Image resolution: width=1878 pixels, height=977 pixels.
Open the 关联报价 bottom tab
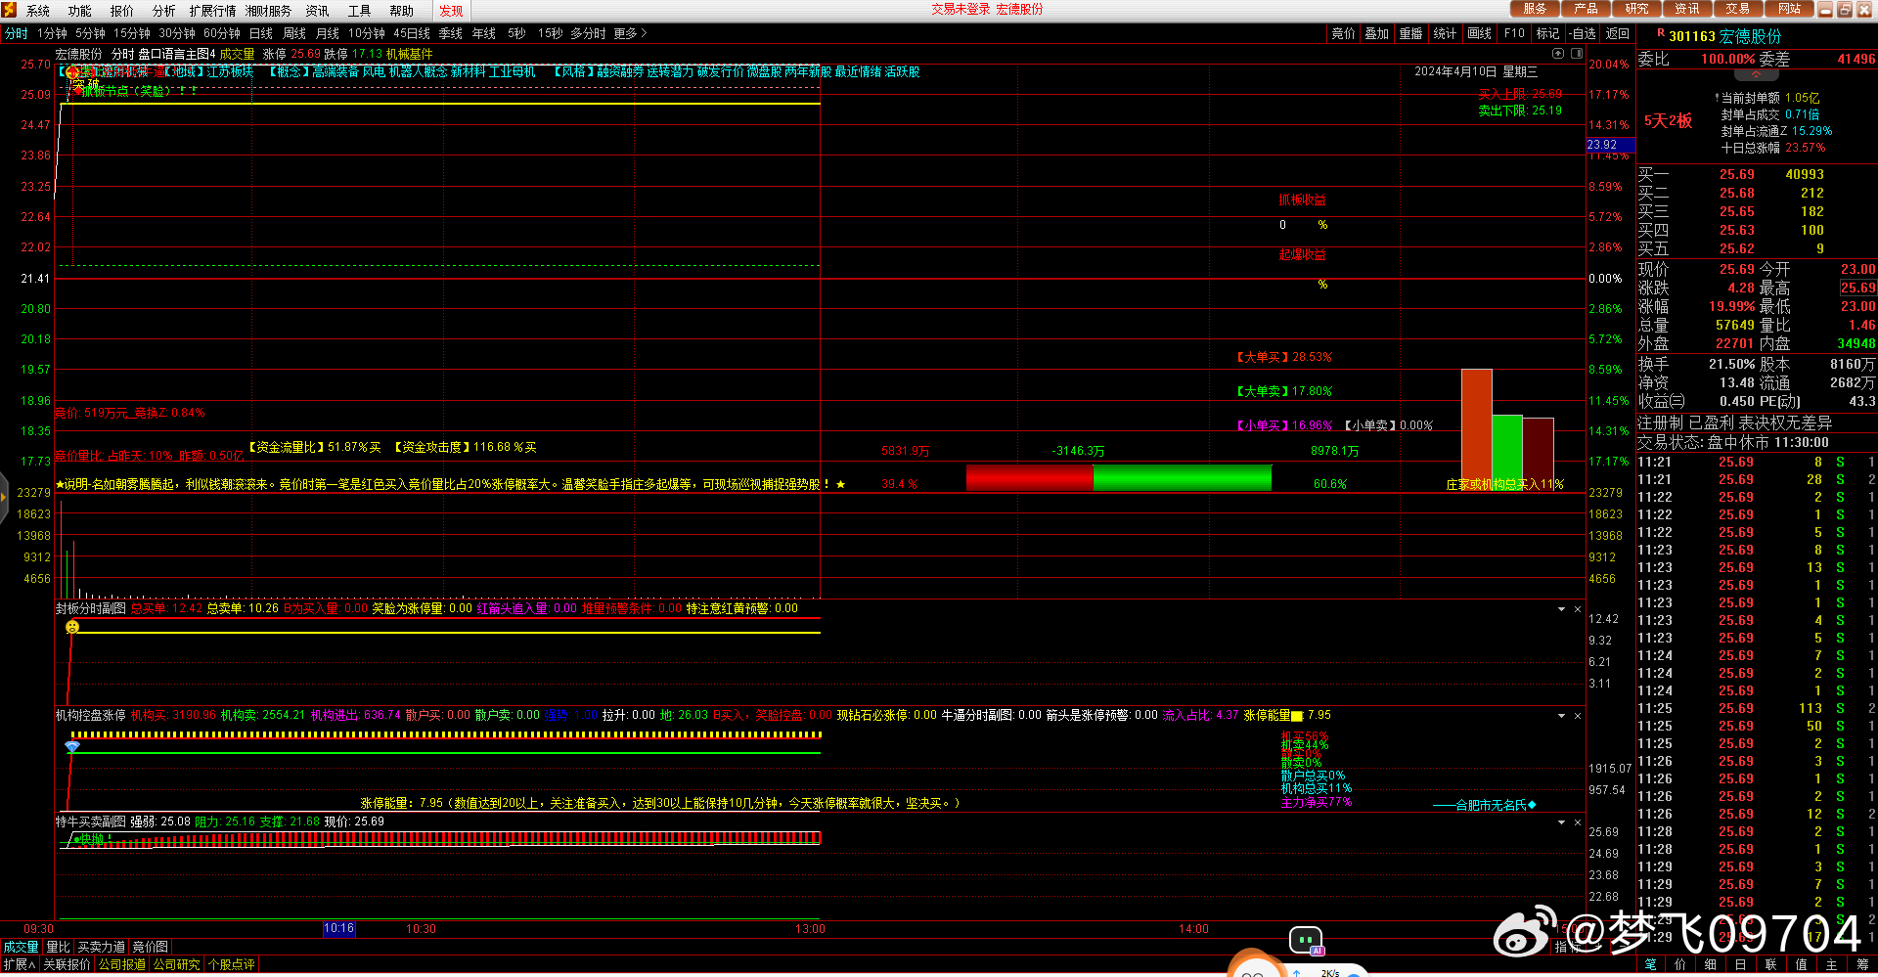point(67,964)
